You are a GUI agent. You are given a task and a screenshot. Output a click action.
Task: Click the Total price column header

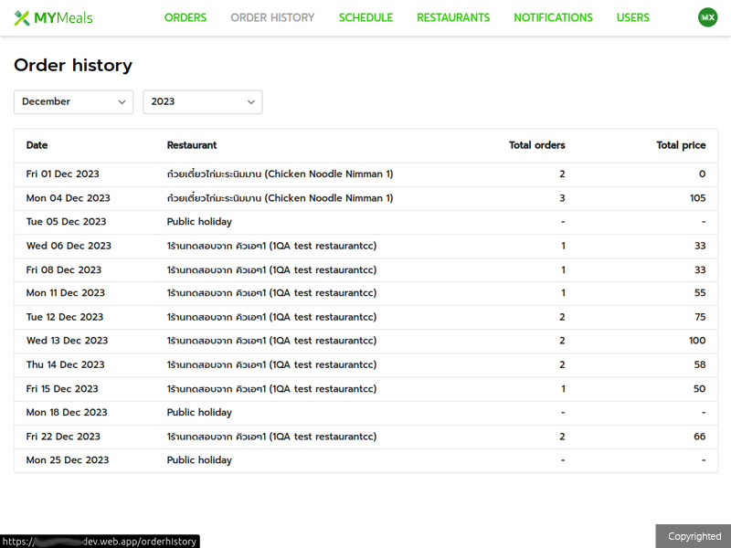[681, 145]
